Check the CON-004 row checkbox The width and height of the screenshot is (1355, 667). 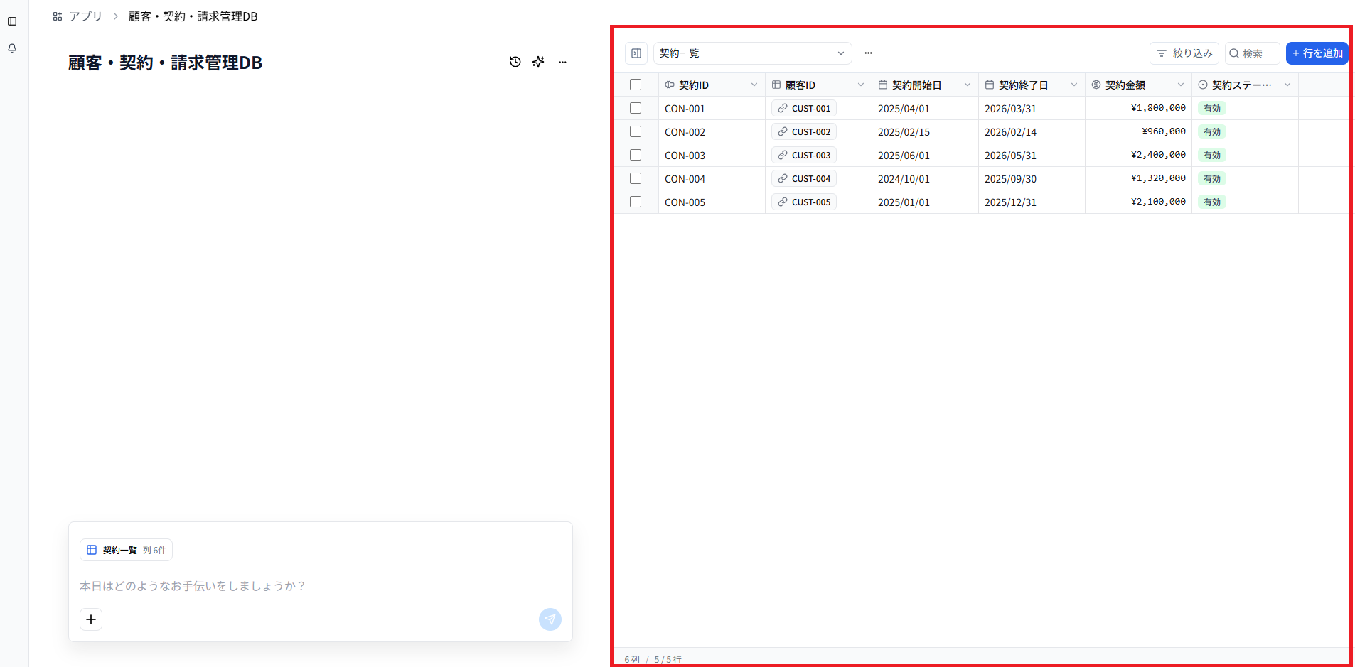[636, 178]
